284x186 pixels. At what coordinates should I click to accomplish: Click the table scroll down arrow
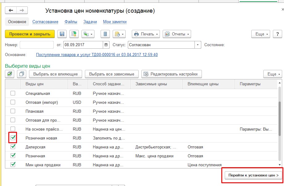pyautogui.click(x=280, y=165)
